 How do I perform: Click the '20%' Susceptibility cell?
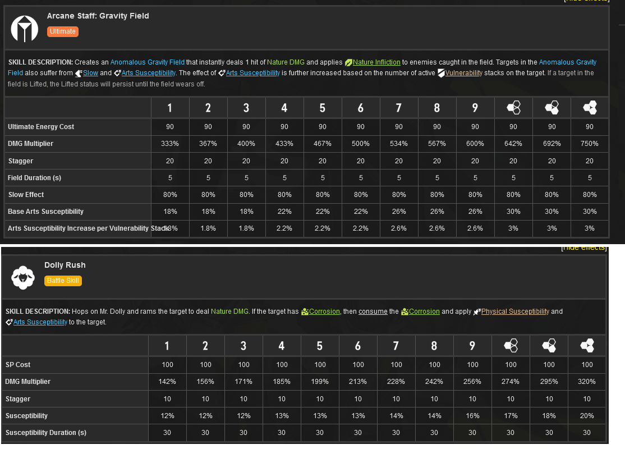[587, 416]
